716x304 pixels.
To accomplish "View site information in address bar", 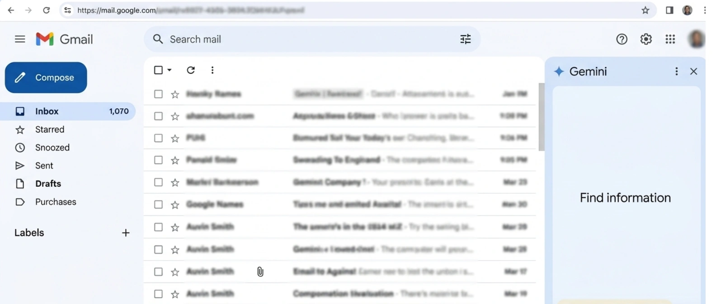I will [x=68, y=10].
